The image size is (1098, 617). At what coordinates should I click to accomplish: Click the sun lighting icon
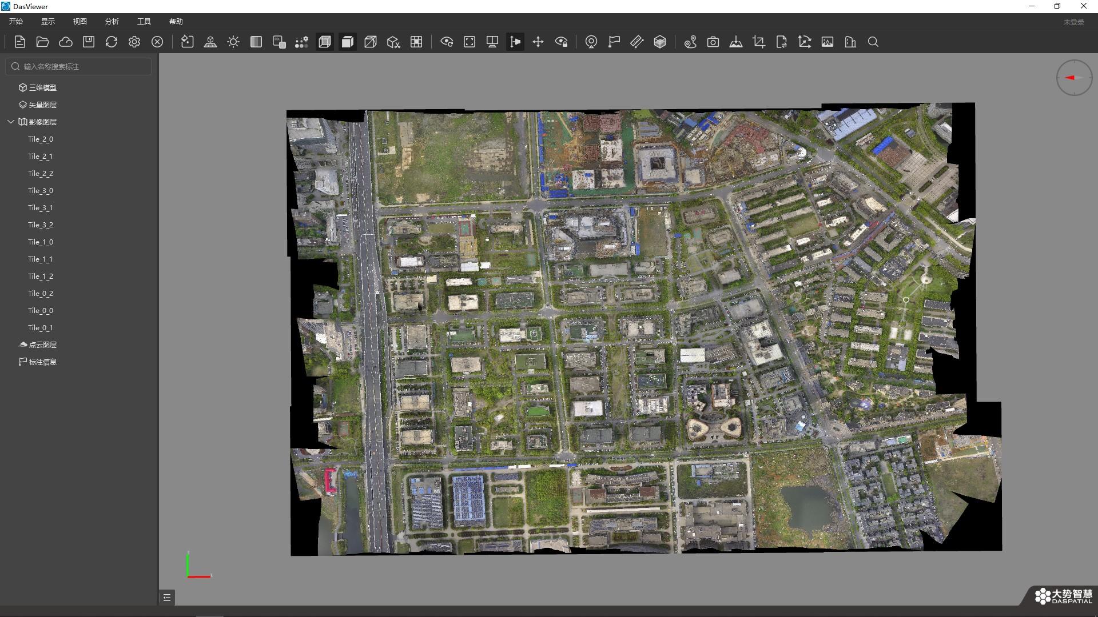(233, 42)
